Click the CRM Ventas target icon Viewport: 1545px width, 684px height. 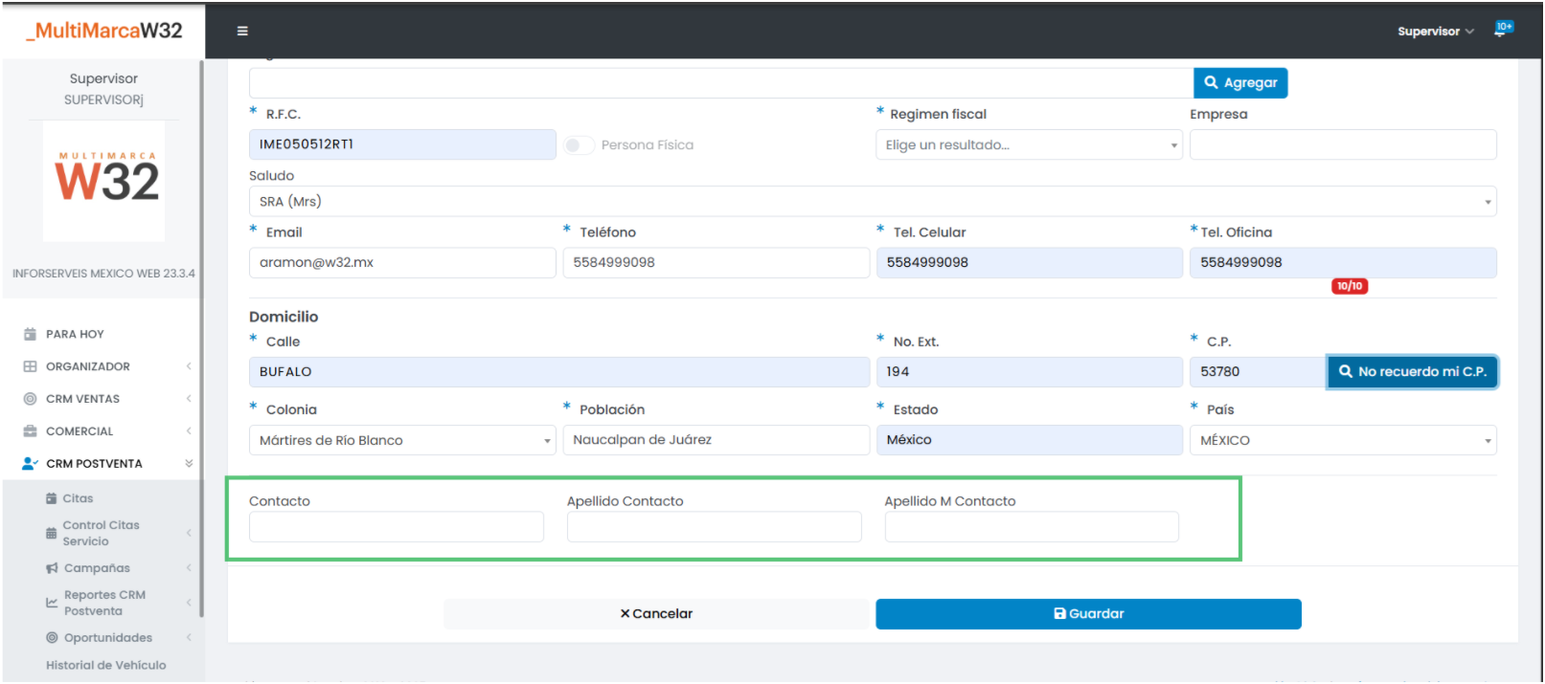pyautogui.click(x=30, y=399)
